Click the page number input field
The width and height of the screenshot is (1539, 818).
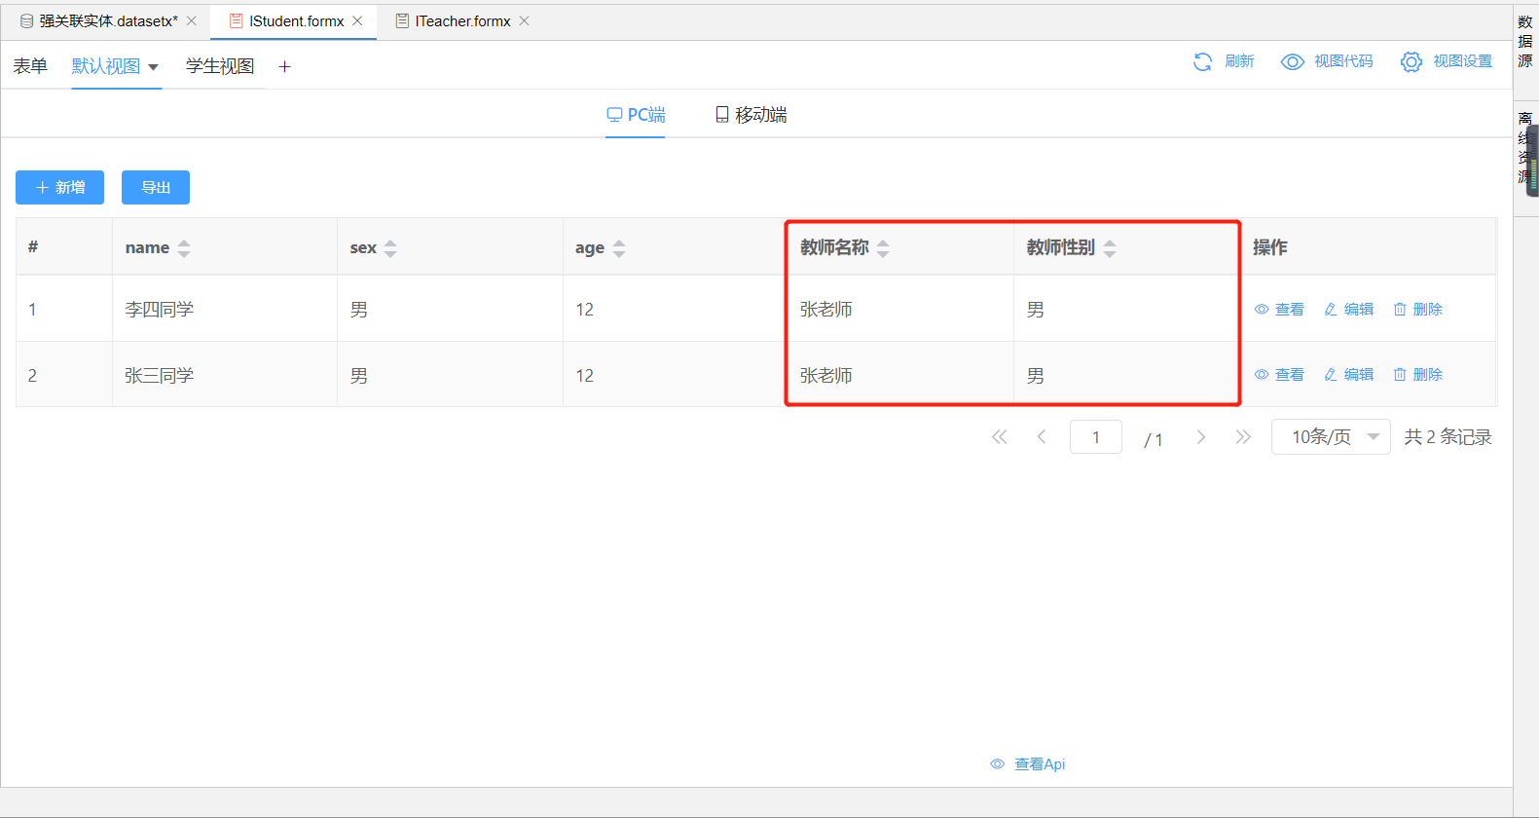[x=1095, y=437]
